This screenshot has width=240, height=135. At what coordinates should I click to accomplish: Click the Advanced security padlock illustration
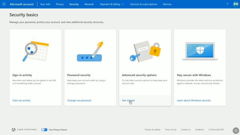145,51
